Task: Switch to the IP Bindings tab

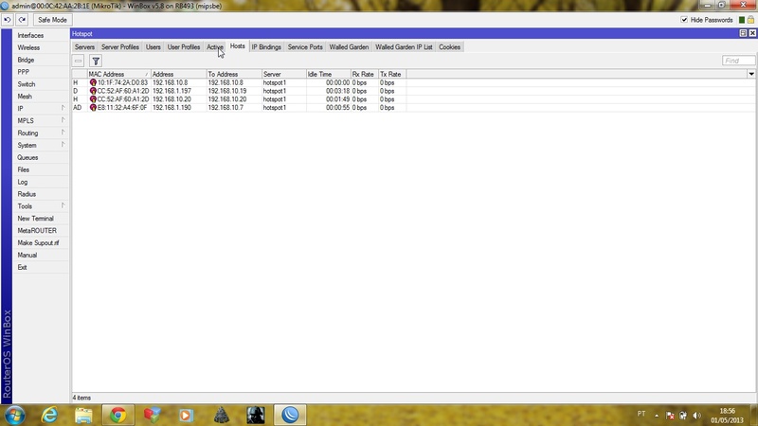Action: tap(266, 46)
